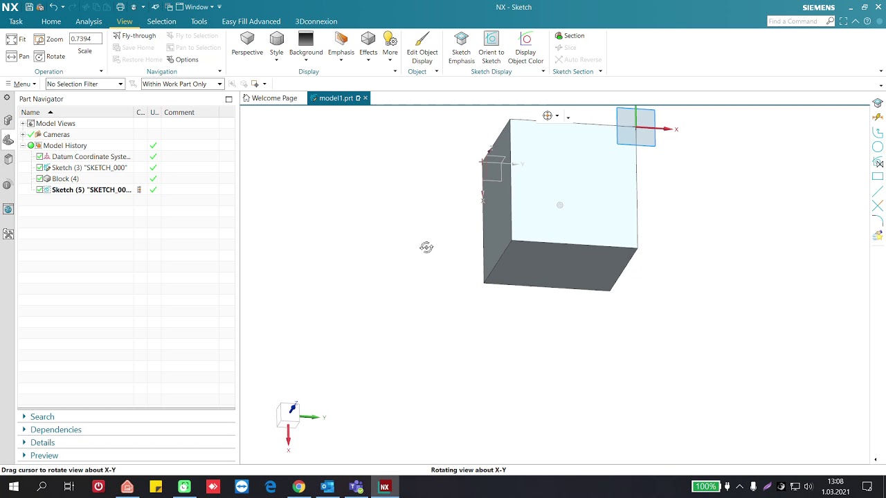Switch to the Welcome Page tab
The height and width of the screenshot is (498, 886).
pos(270,98)
